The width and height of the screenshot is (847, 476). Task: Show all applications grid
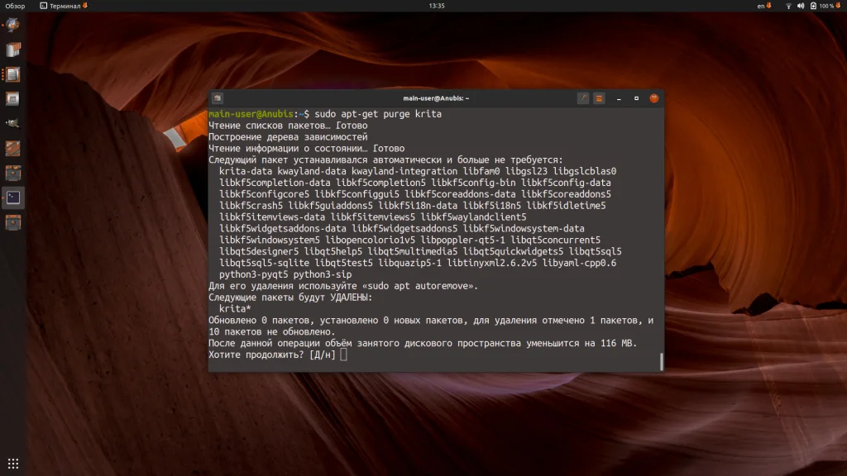[13, 464]
